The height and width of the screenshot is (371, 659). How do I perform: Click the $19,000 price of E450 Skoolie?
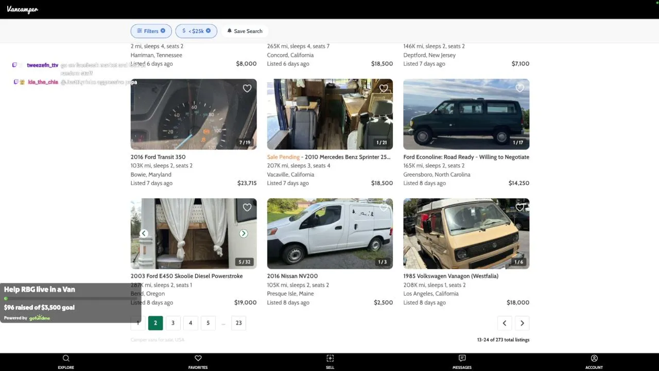(246, 303)
